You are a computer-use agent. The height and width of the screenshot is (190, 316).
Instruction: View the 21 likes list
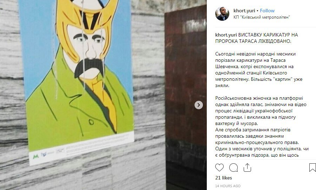click(224, 178)
